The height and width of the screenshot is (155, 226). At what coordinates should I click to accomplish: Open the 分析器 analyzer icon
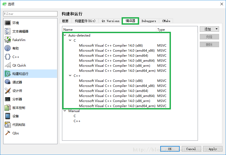point(8,99)
